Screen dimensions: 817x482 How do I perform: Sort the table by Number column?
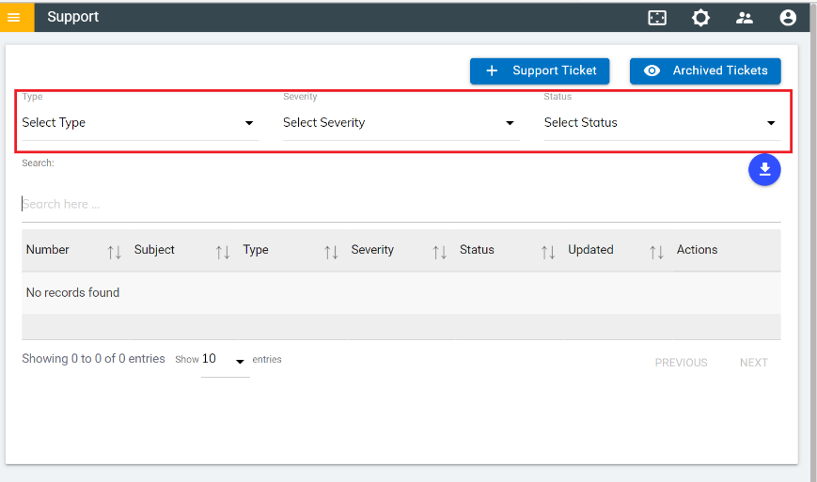(115, 252)
